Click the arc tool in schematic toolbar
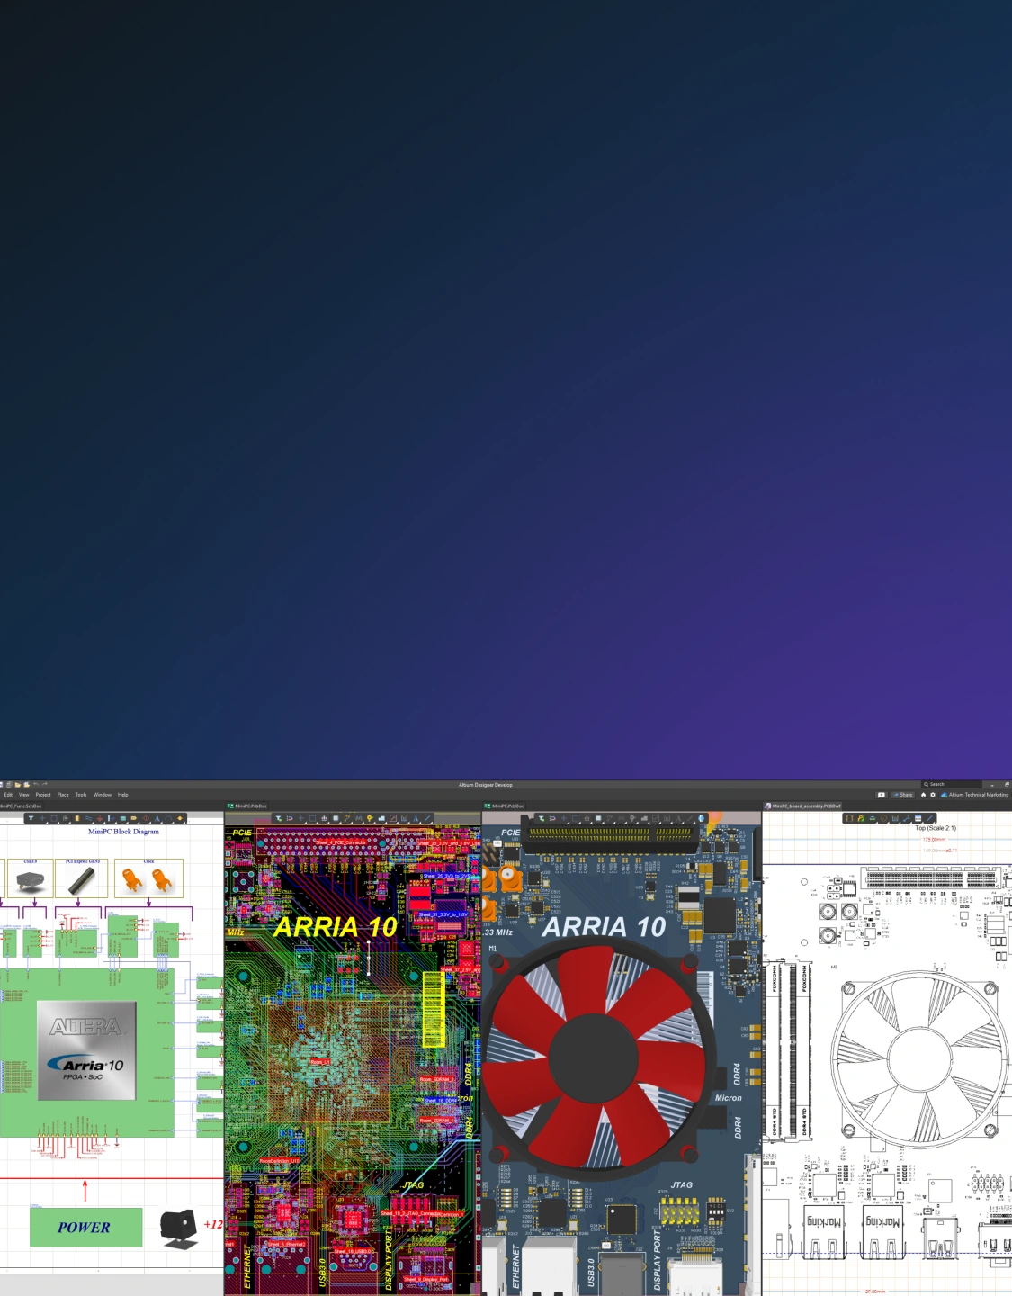 pos(168,818)
